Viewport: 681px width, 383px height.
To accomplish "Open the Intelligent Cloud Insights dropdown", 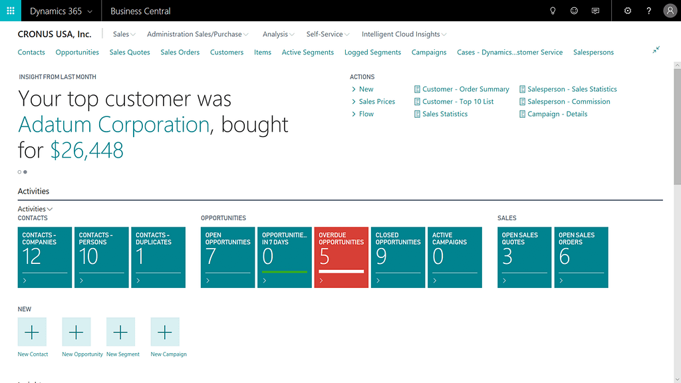I will [x=404, y=35].
